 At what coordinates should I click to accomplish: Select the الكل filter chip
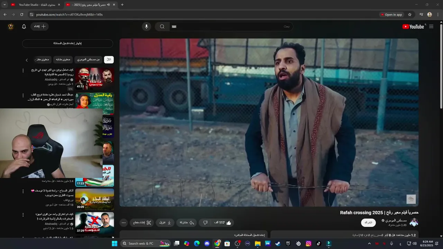(x=109, y=59)
